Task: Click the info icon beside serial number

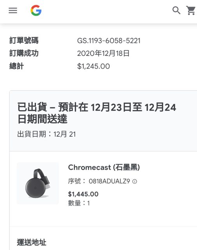Action: point(134,181)
